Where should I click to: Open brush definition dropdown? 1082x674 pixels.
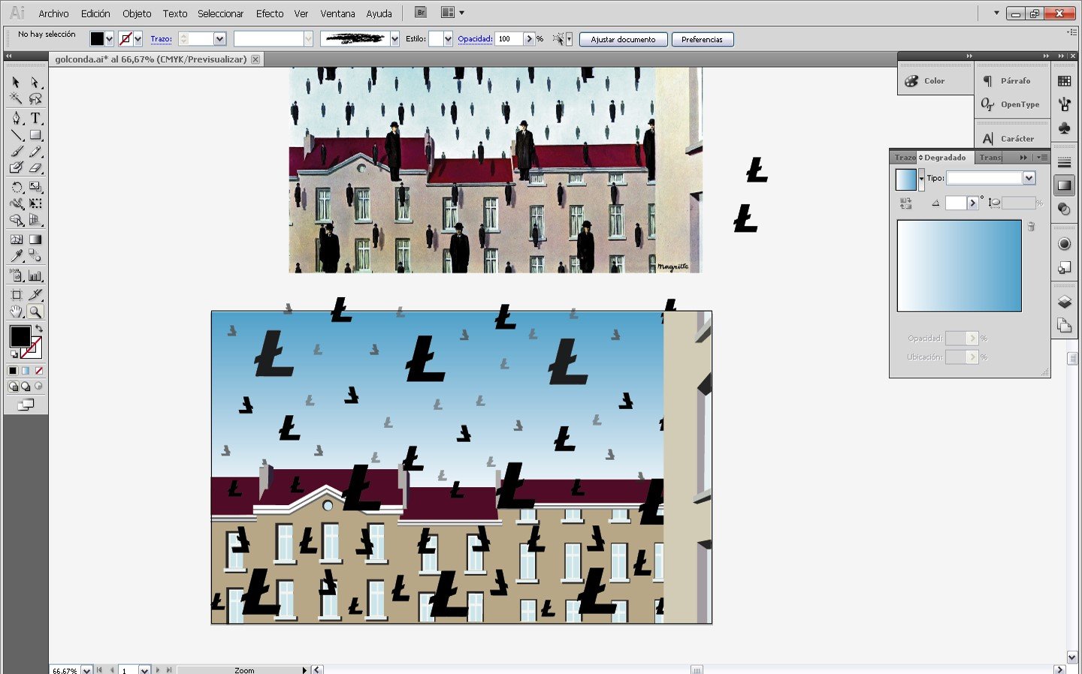[x=394, y=39]
